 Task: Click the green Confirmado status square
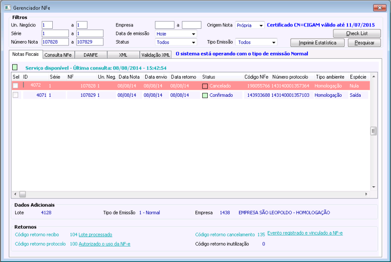pyautogui.click(x=205, y=95)
